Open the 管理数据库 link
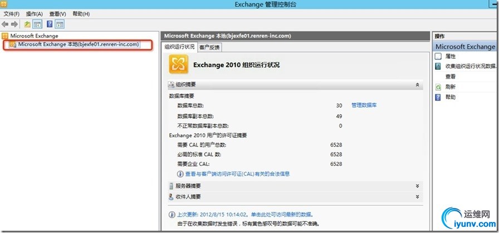 364,105
